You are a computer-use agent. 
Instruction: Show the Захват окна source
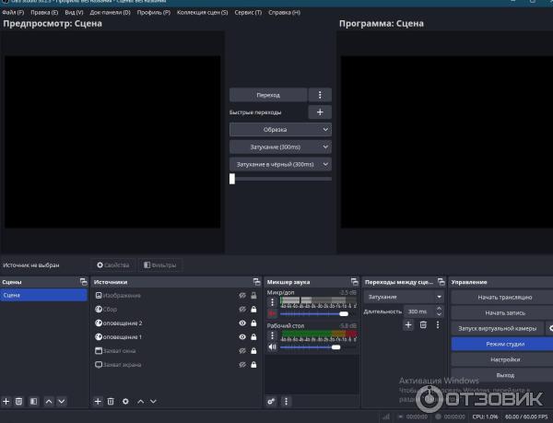click(x=242, y=351)
